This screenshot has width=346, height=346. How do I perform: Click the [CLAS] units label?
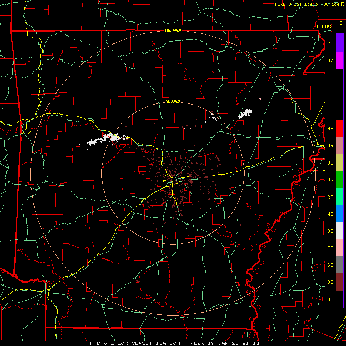[325, 27]
